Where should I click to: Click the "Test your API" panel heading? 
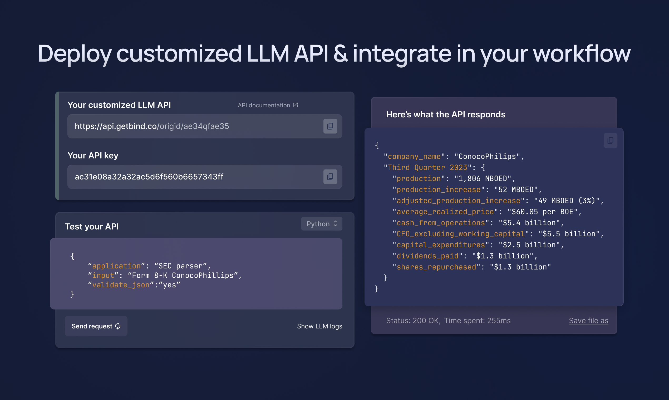point(92,226)
